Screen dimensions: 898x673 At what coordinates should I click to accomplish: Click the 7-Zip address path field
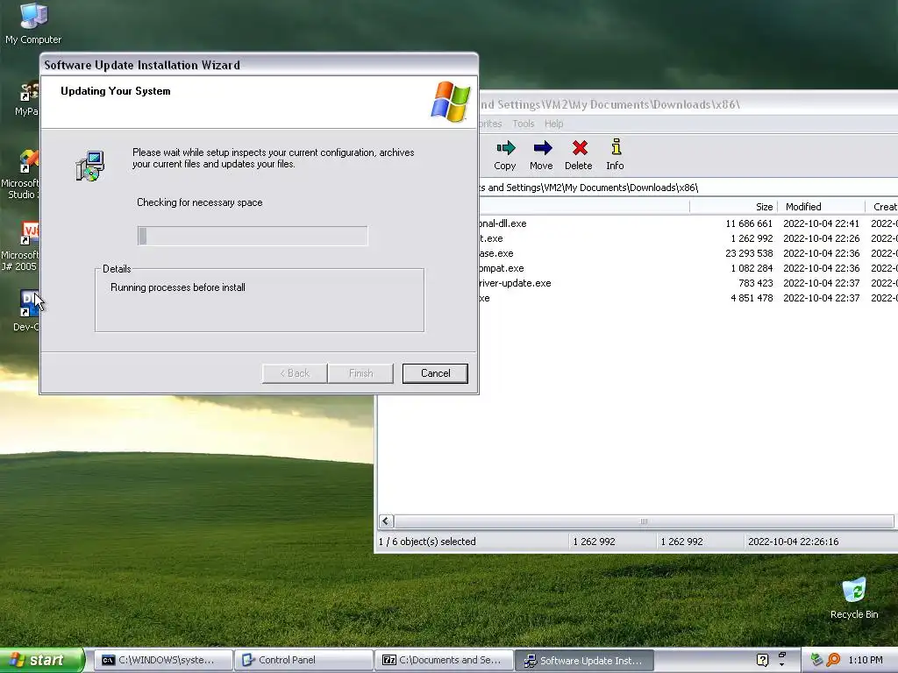(688, 188)
